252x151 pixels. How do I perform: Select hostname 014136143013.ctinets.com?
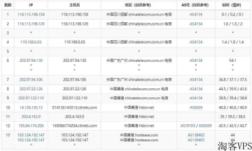75,107
